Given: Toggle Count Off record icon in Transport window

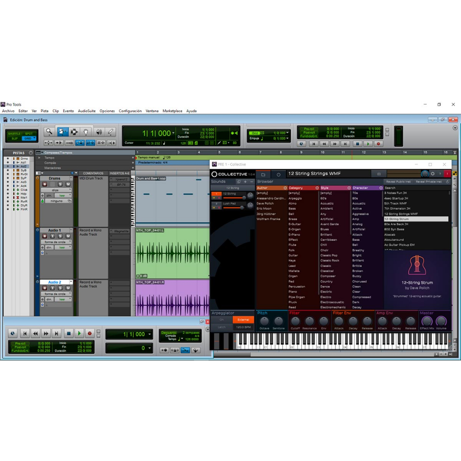Looking at the screenshot, I should [x=164, y=350].
